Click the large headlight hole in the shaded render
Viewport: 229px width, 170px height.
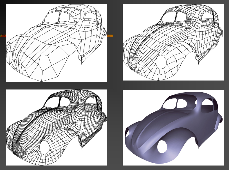click(161, 146)
